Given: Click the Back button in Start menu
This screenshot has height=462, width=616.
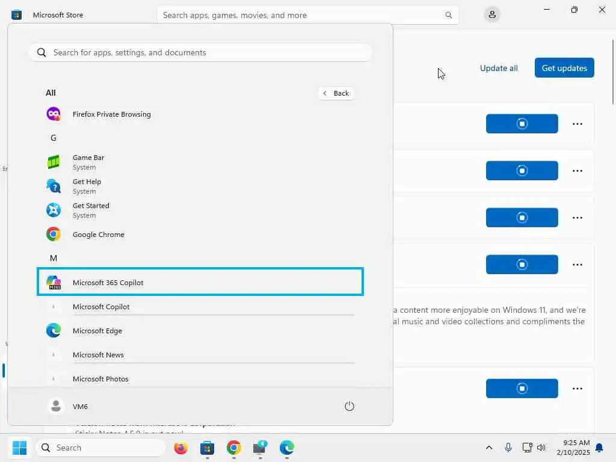Looking at the screenshot, I should tap(336, 93).
